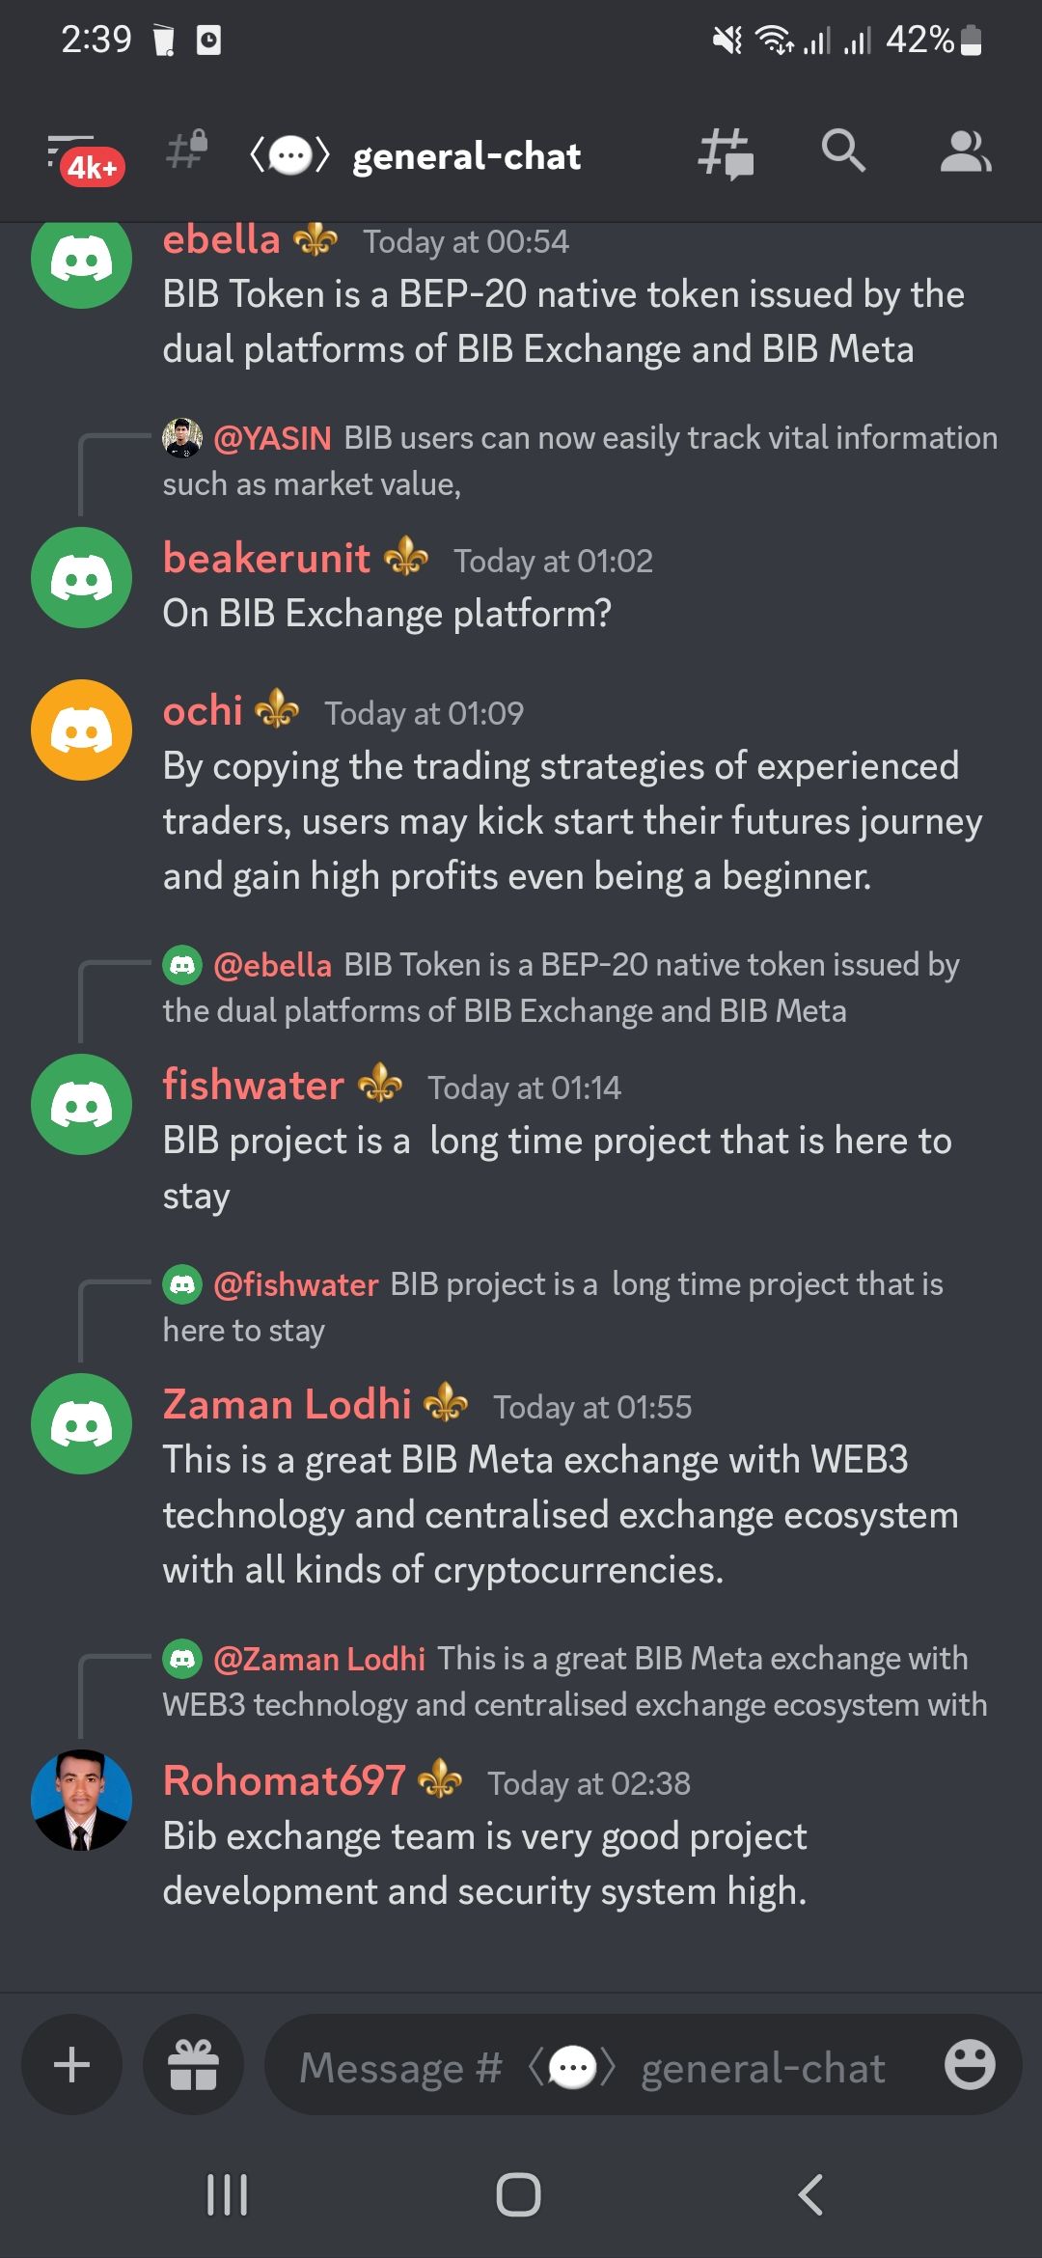Viewport: 1042px width, 2258px height.
Task: Open Rohomat697's profile photo avatar
Action: [81, 1800]
